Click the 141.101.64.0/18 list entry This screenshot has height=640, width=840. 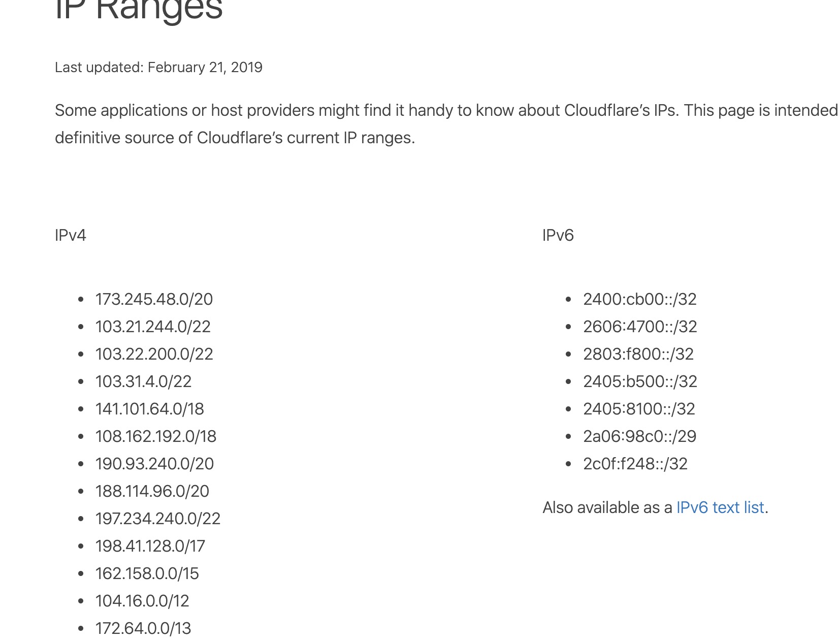[149, 409]
